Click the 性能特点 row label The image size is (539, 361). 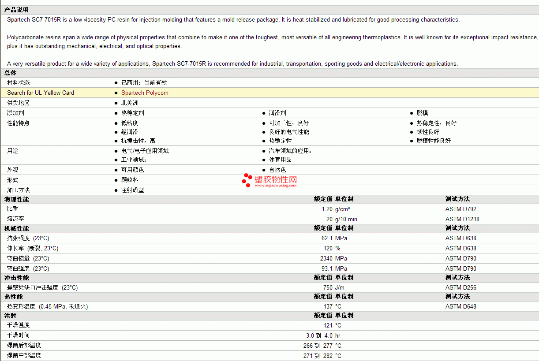pyautogui.click(x=19, y=123)
